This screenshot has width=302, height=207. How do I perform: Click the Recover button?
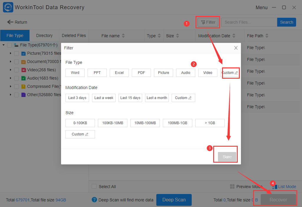click(278, 200)
